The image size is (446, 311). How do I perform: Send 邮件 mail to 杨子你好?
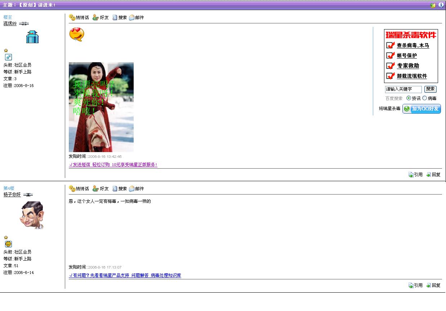pyautogui.click(x=137, y=188)
